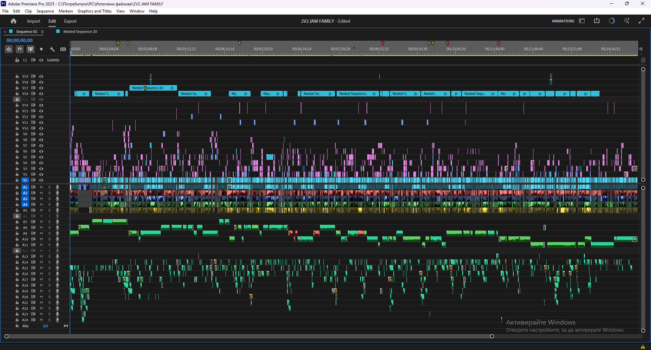Solo audio track A9
The height and width of the screenshot is (350, 651).
(49, 233)
